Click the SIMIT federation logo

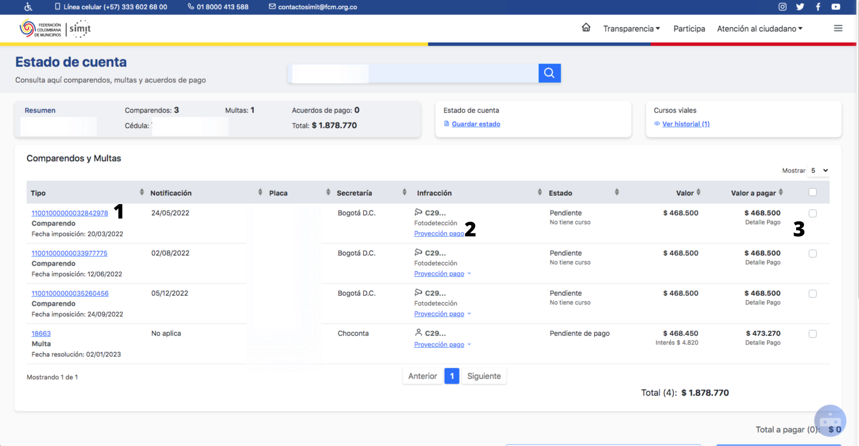click(55, 29)
